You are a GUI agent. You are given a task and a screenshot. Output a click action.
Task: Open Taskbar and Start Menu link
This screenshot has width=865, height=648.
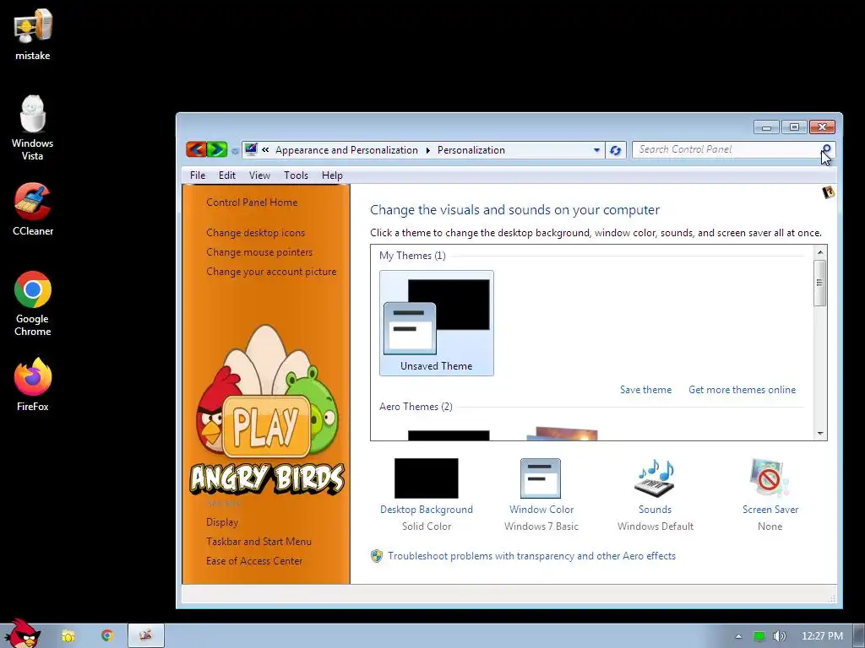click(x=258, y=542)
